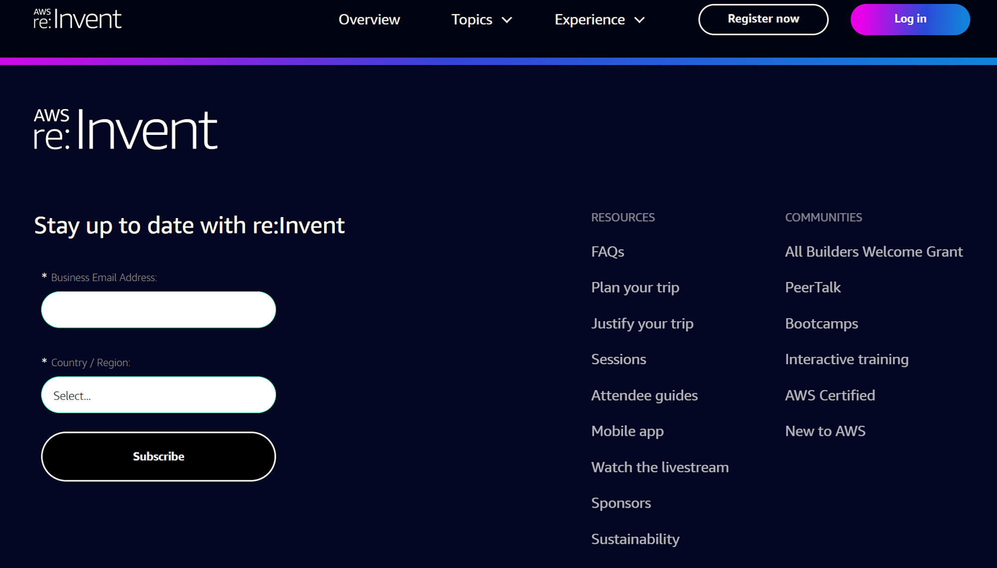Open the Interactive training link
Screen dimensions: 997x568
(846, 359)
